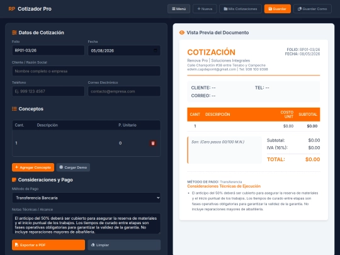Edit the P. Unitario value 0
This screenshot has height=255, width=340.
coord(130,143)
